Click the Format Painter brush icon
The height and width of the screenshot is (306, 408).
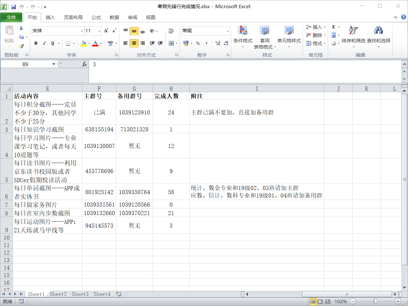tap(21, 46)
